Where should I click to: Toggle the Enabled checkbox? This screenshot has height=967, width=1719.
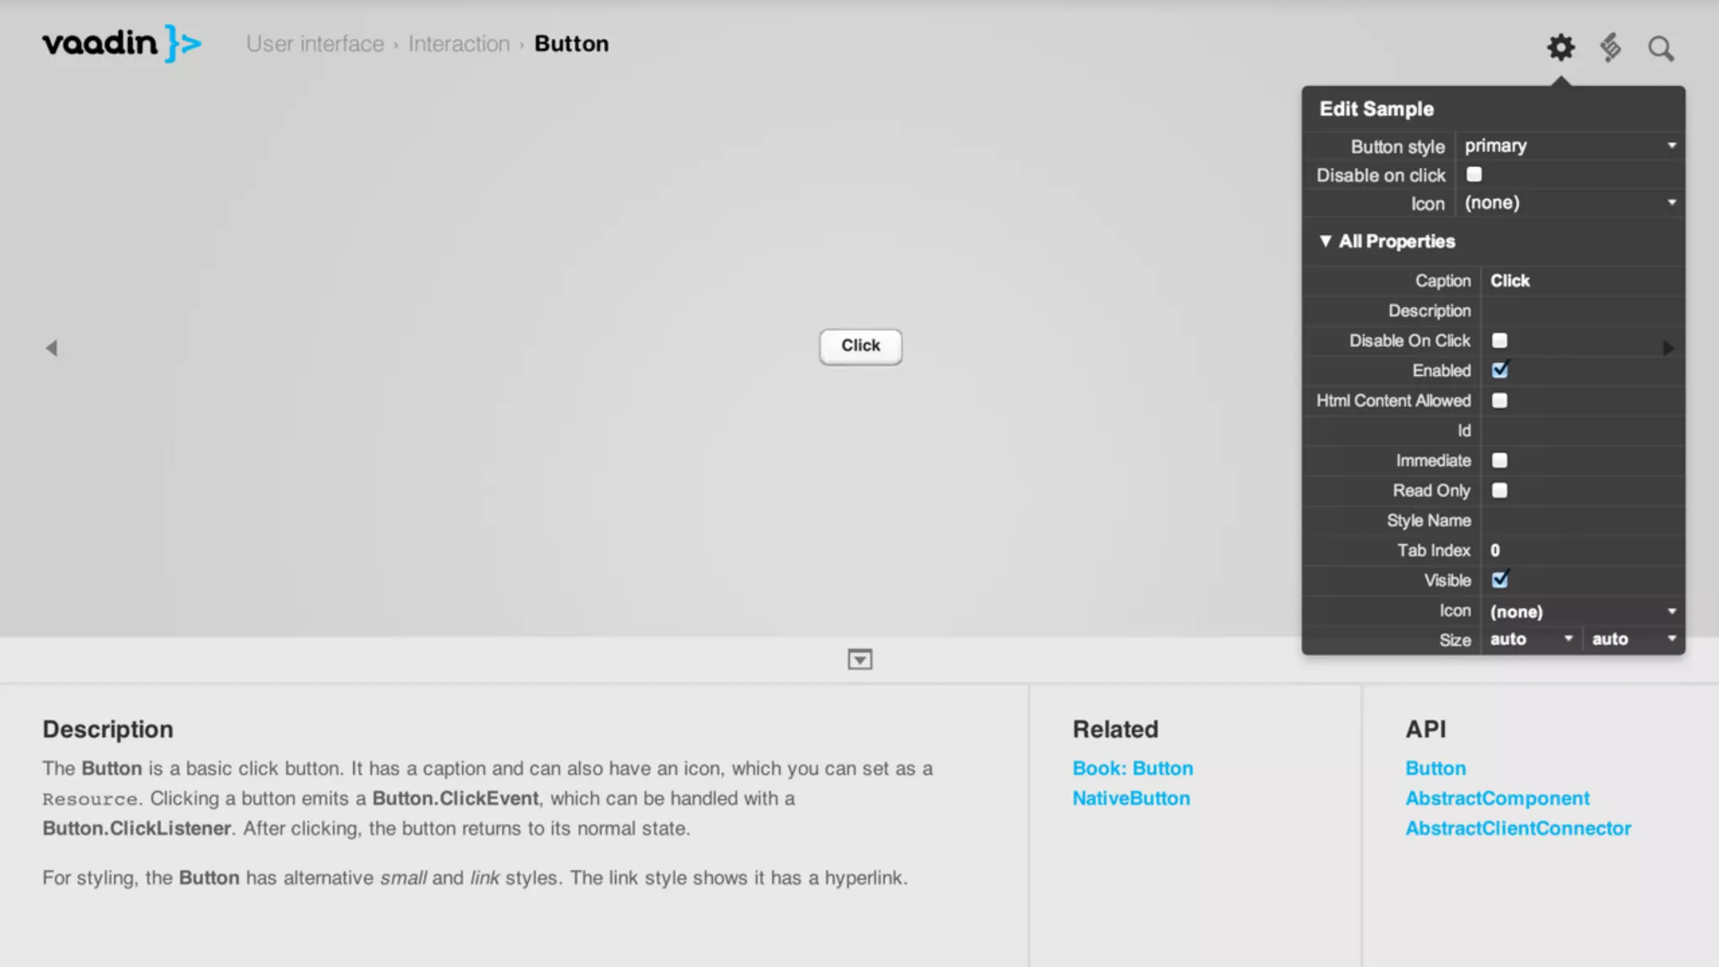pos(1500,370)
